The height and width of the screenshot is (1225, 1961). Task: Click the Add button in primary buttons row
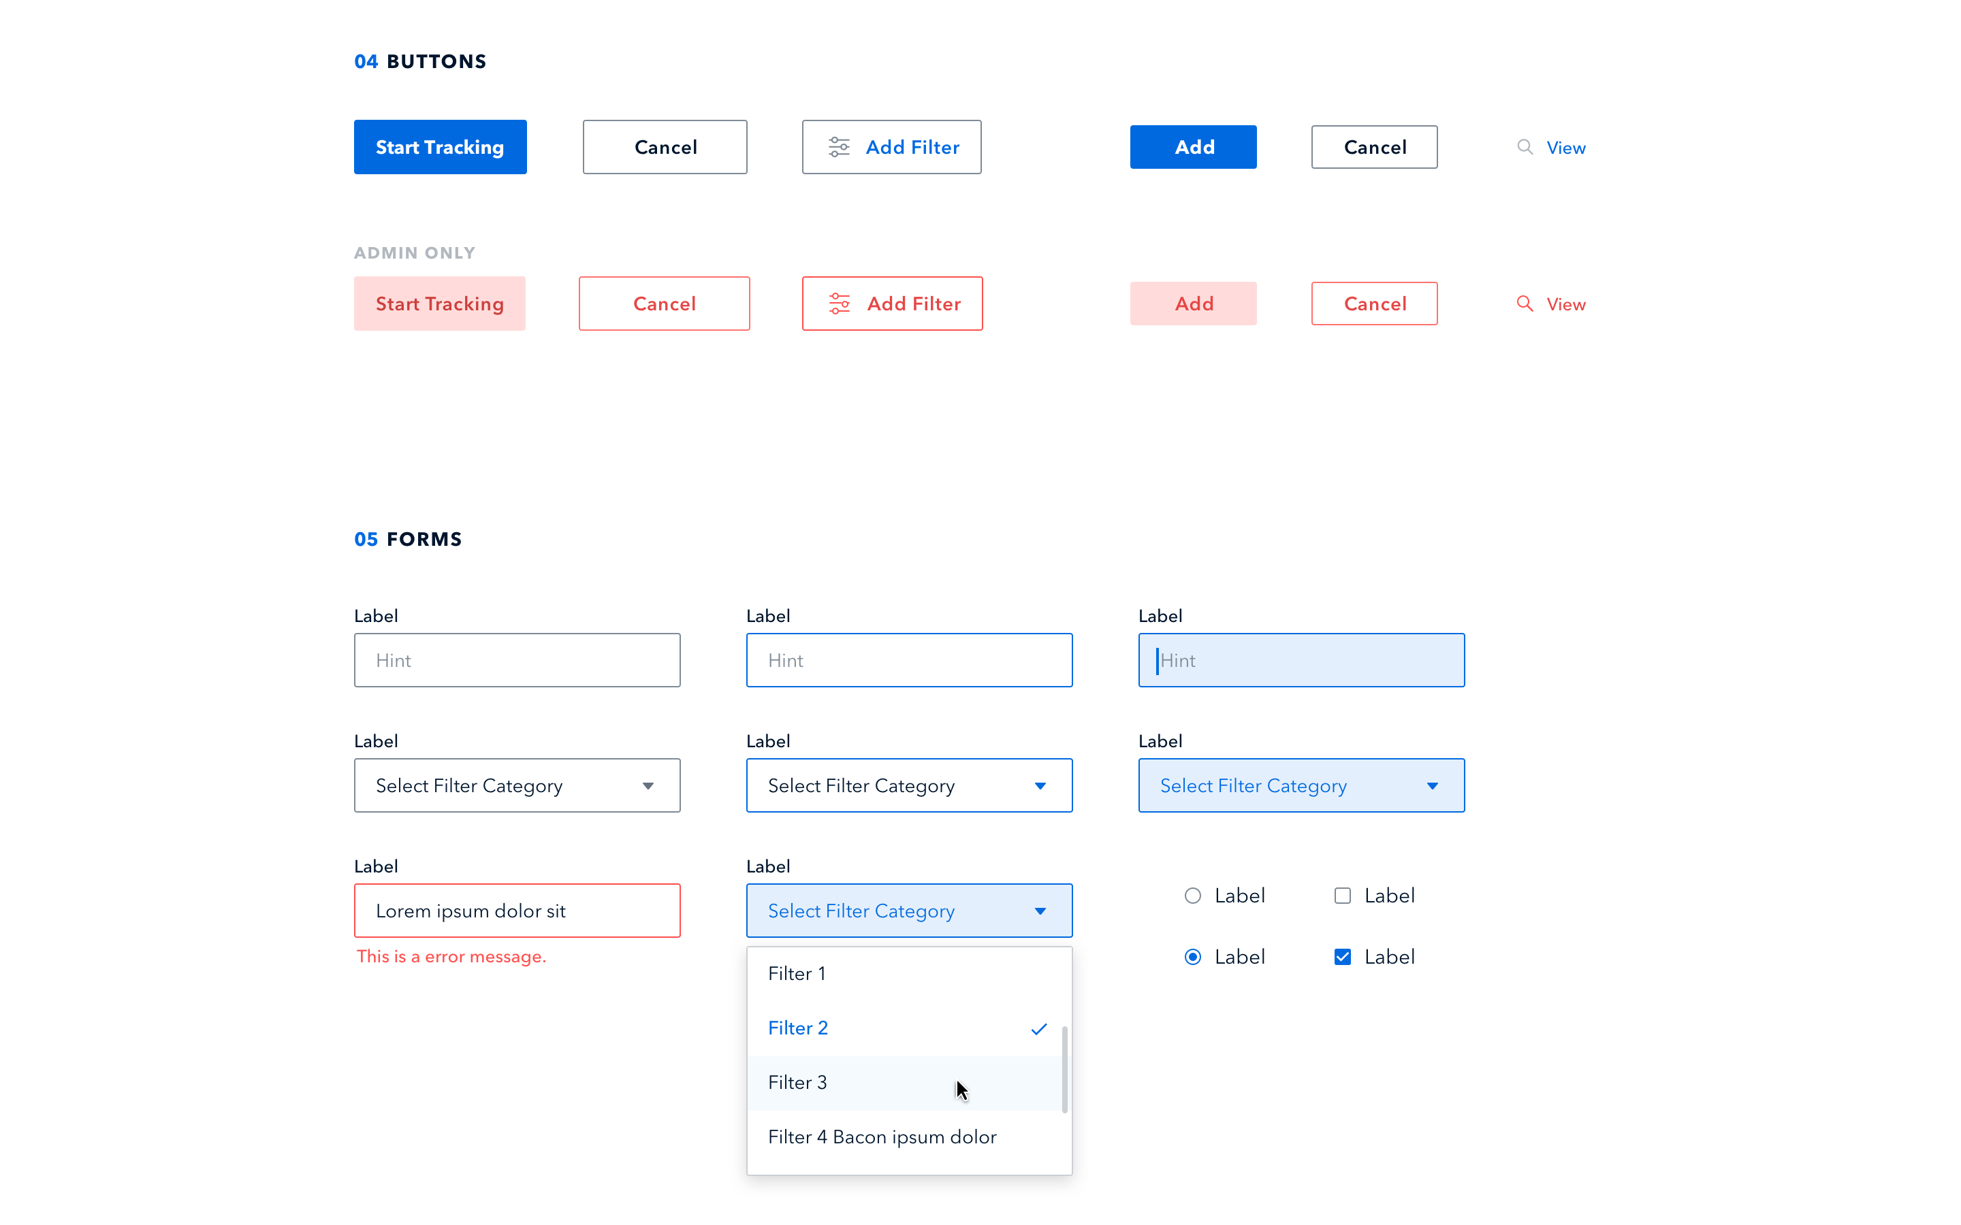(1193, 147)
